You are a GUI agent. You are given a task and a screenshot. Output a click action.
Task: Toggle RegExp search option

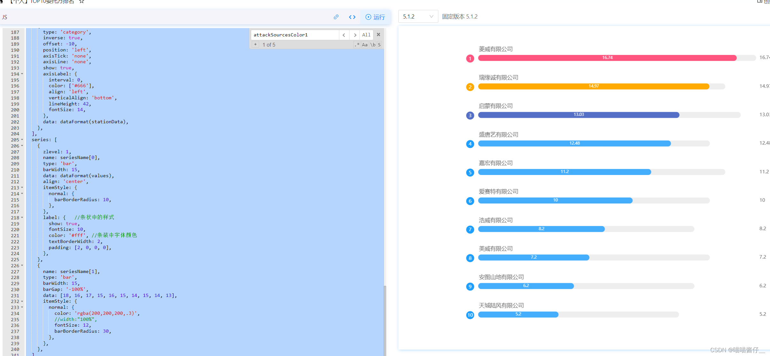tap(357, 45)
